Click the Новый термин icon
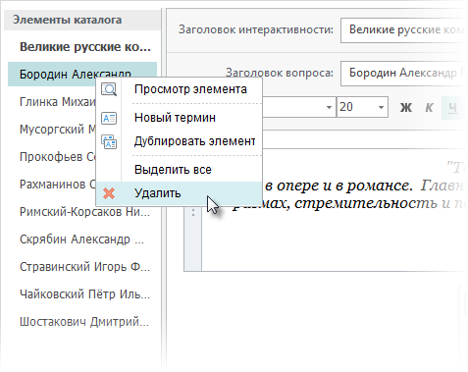This screenshot has width=468, height=372. pyautogui.click(x=109, y=118)
